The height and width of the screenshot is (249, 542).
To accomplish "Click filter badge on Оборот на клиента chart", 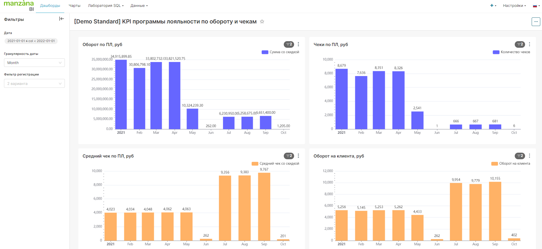I will tap(520, 156).
